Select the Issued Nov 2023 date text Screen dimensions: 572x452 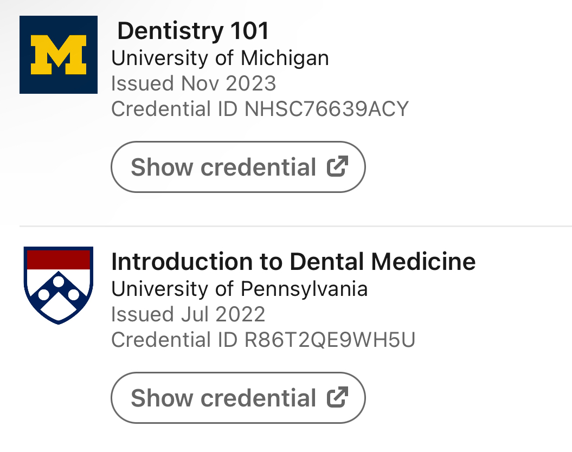194,83
